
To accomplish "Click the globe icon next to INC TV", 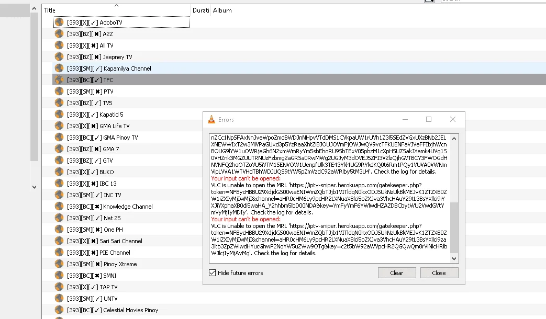I will pyautogui.click(x=59, y=195).
